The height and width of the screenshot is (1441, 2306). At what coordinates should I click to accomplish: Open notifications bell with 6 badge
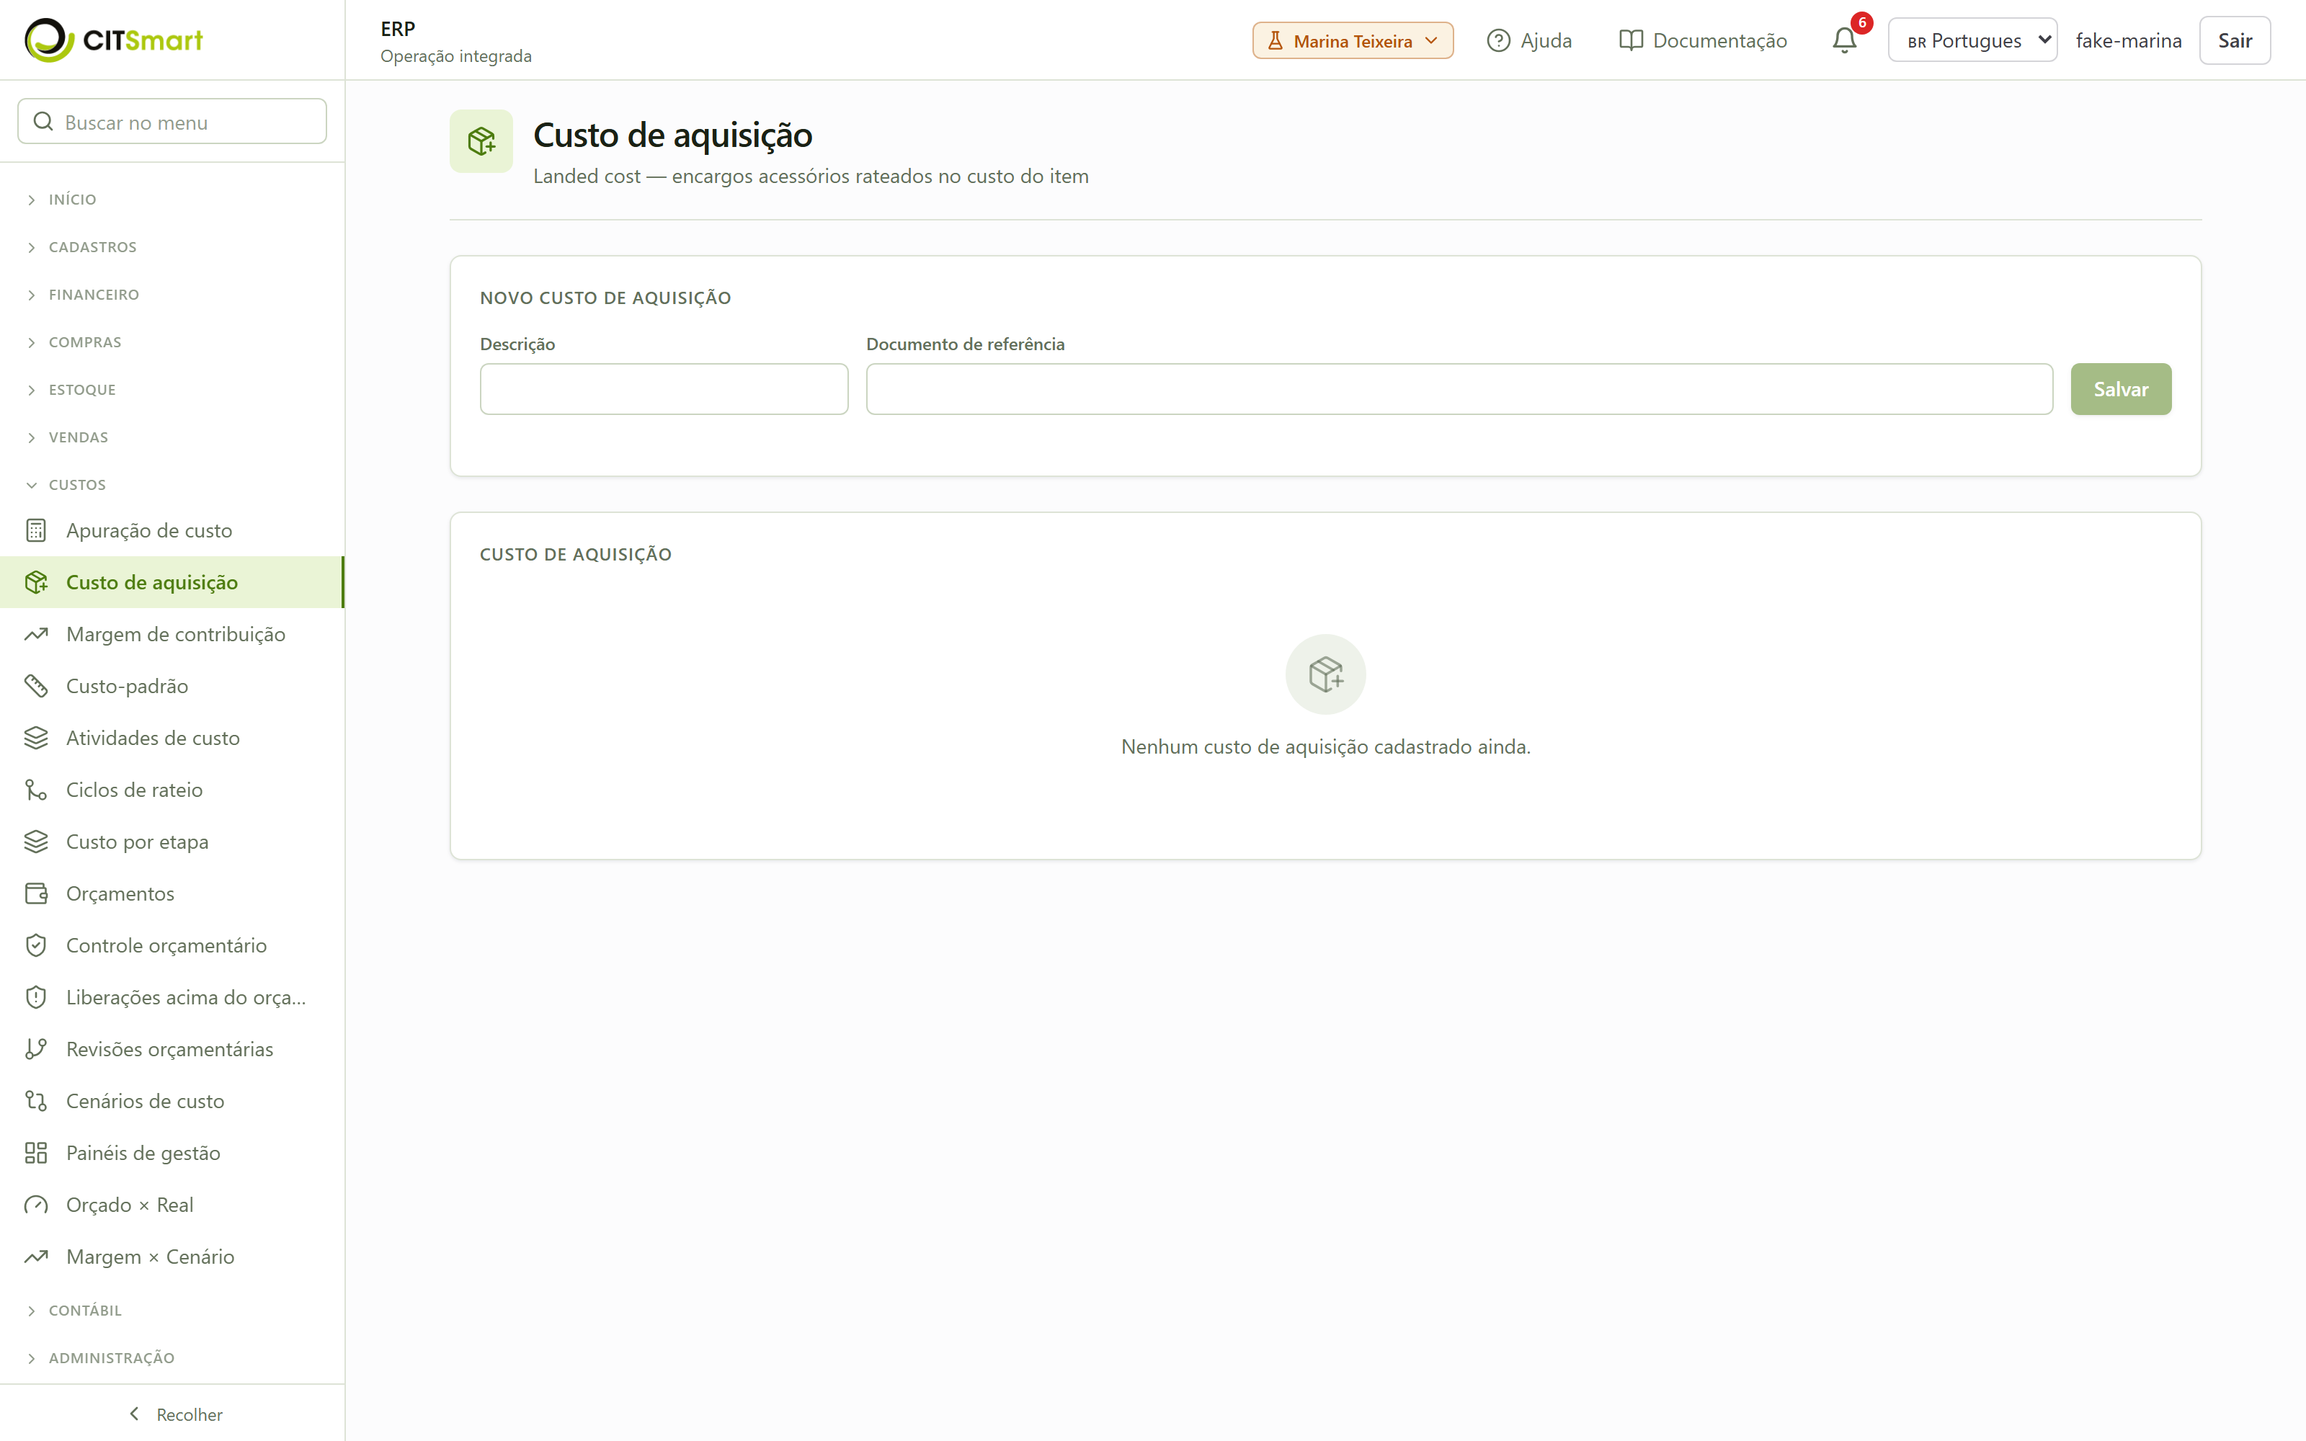[1845, 40]
